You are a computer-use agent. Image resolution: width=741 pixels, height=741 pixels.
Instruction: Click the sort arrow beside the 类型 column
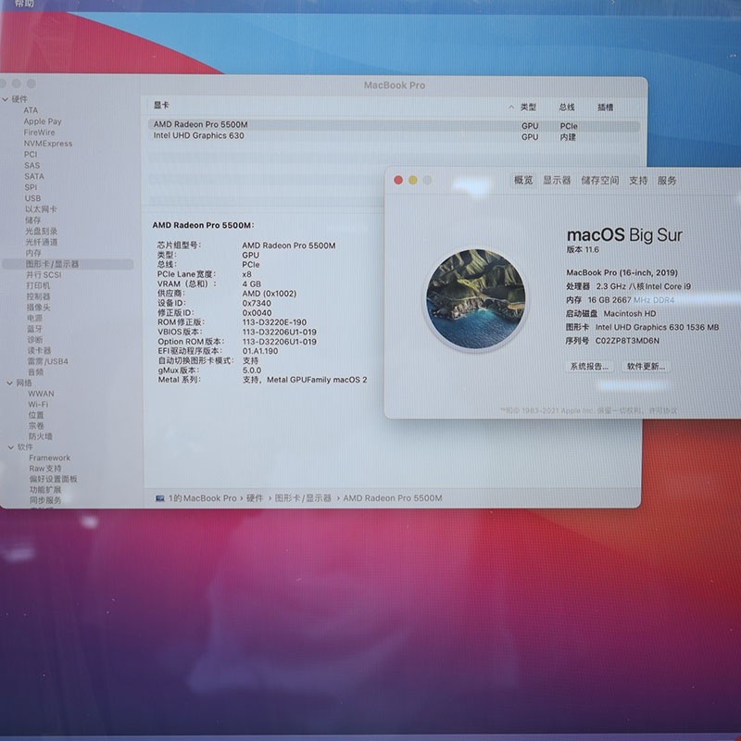[511, 107]
